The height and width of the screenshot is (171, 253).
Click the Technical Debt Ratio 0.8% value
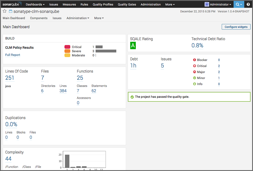[197, 46]
